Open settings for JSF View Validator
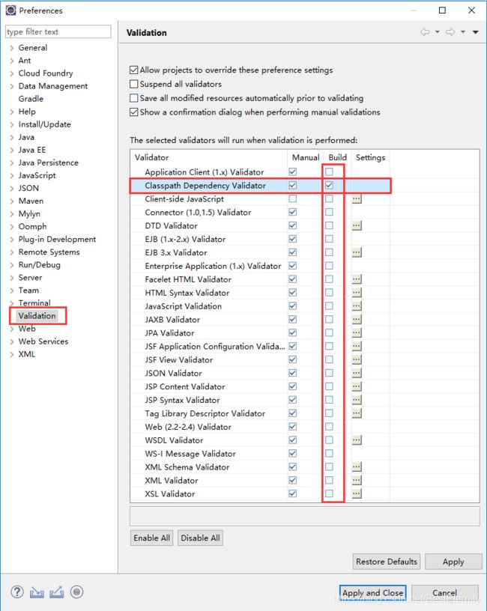487x611 pixels. click(x=357, y=359)
